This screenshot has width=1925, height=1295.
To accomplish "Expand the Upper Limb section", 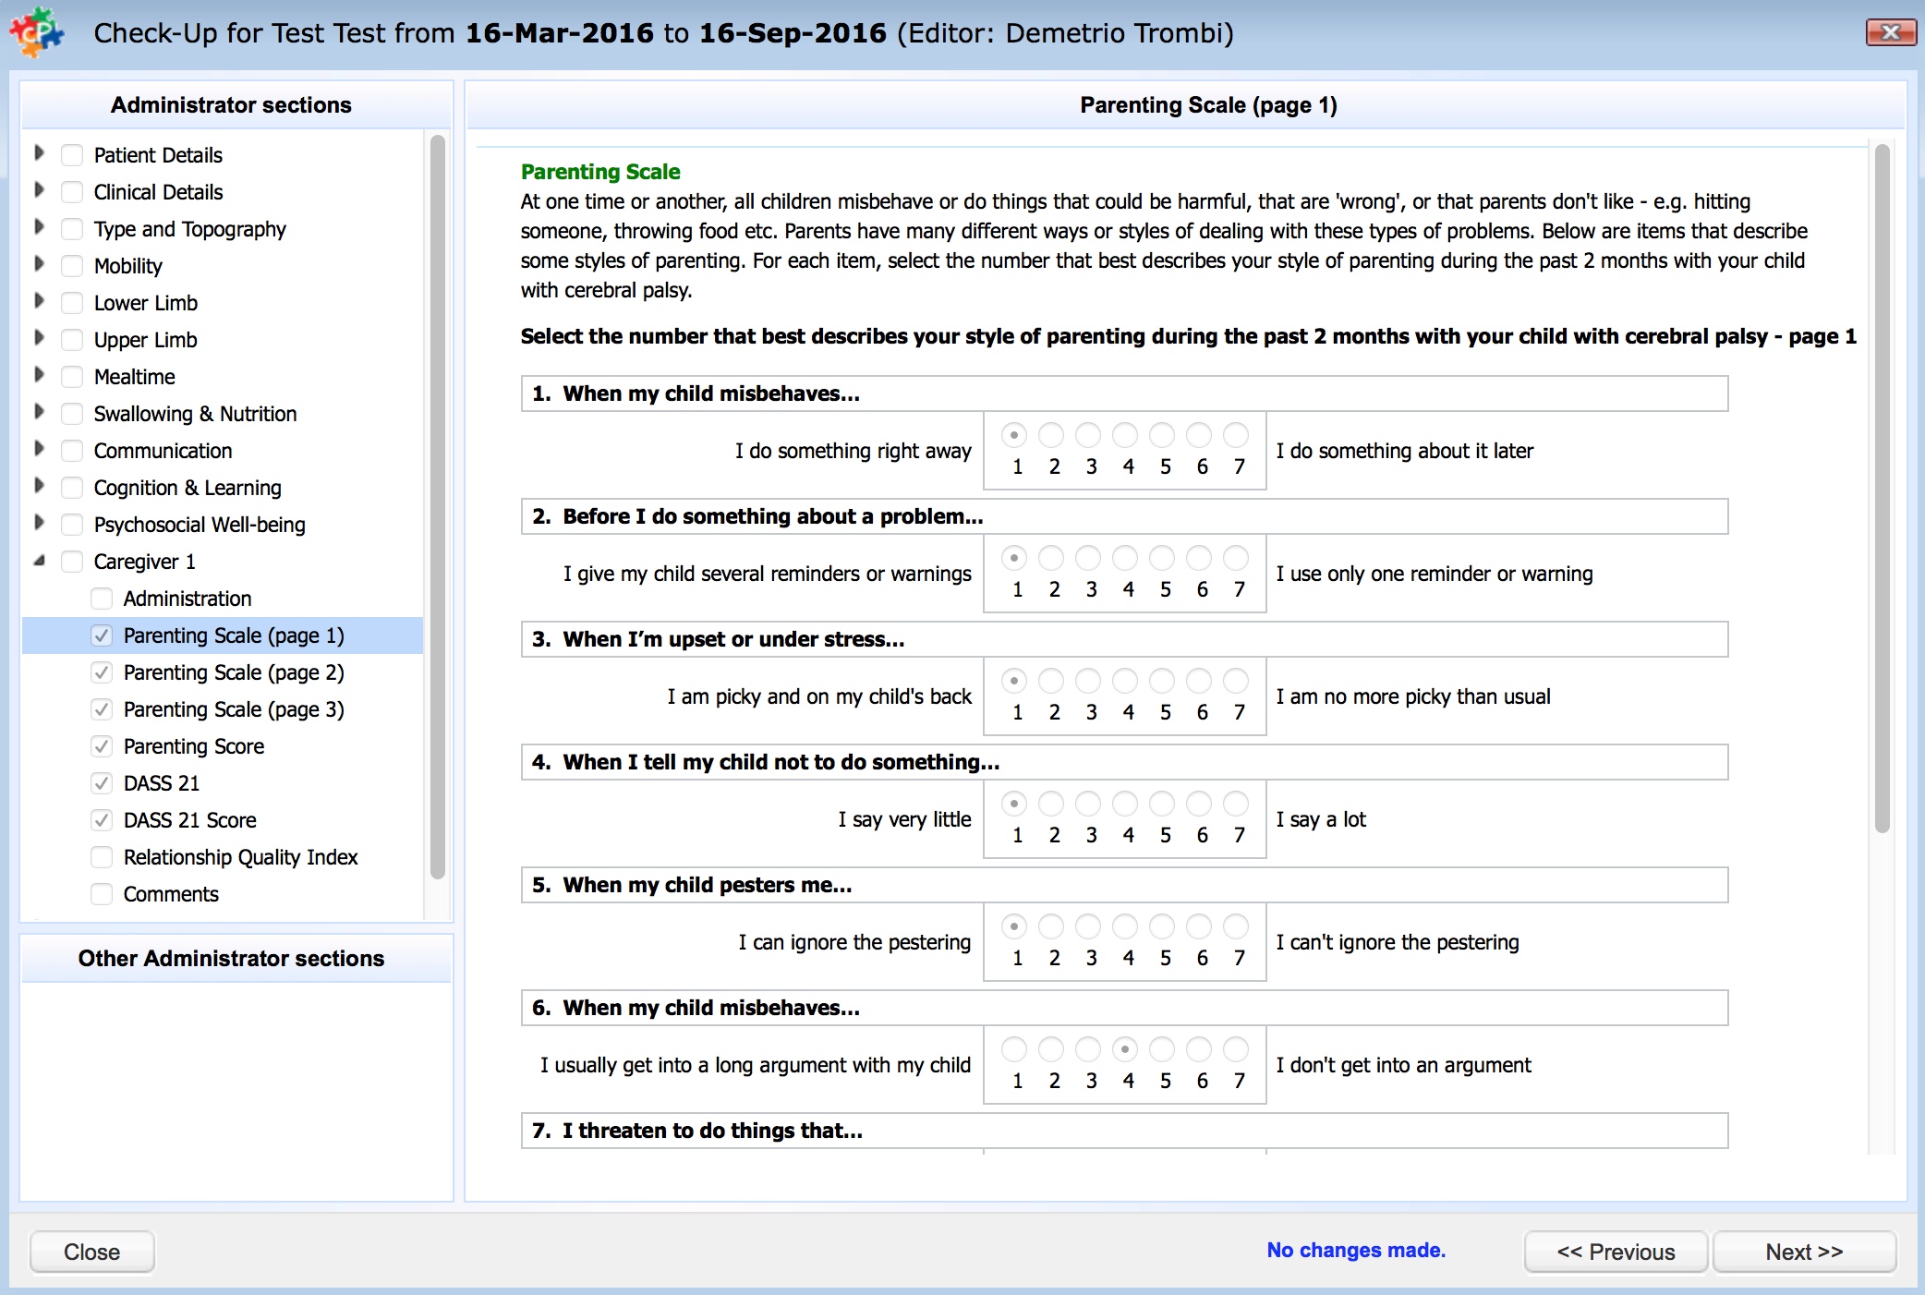I will [x=39, y=338].
